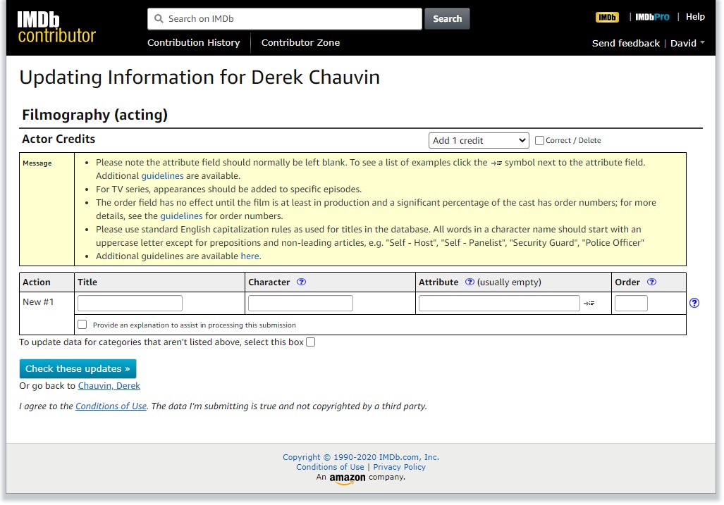Open the IMDb contributor logo
Image resolution: width=724 pixels, height=505 pixels.
click(x=57, y=27)
